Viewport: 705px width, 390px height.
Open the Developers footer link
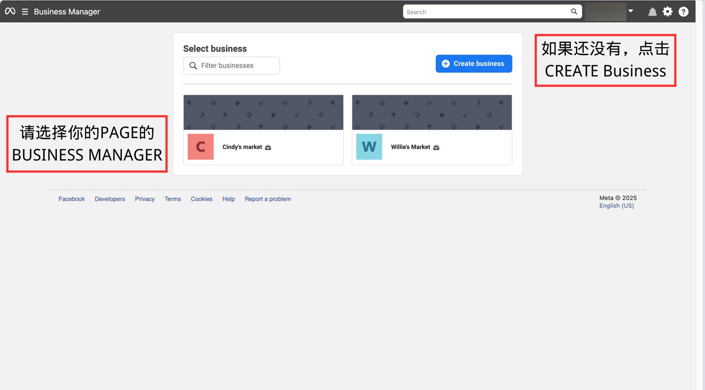110,199
